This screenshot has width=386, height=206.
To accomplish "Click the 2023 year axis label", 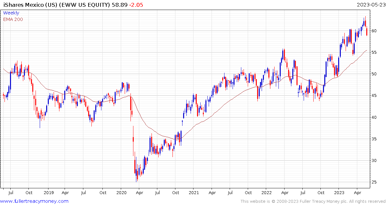I will [x=339, y=193].
